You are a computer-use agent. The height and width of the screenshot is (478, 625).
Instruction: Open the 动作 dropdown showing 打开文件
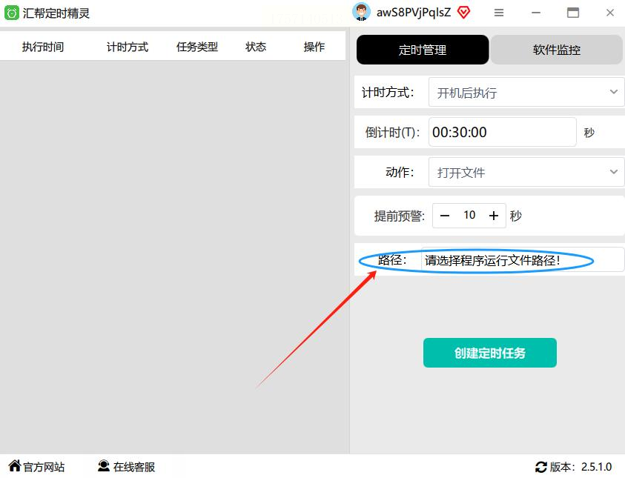pos(526,172)
